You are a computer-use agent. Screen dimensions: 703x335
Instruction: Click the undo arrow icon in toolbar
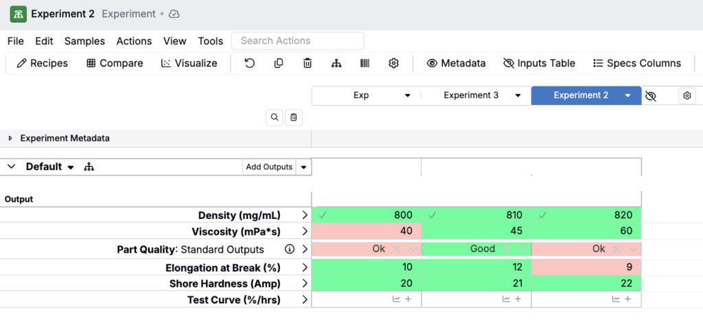coord(250,63)
